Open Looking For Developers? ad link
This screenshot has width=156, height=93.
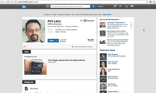(116, 23)
